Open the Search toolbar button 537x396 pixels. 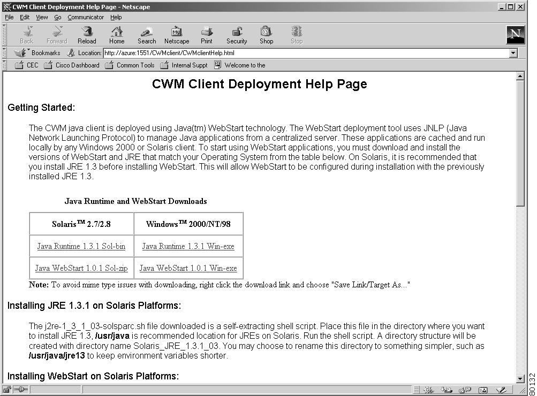pyautogui.click(x=147, y=35)
